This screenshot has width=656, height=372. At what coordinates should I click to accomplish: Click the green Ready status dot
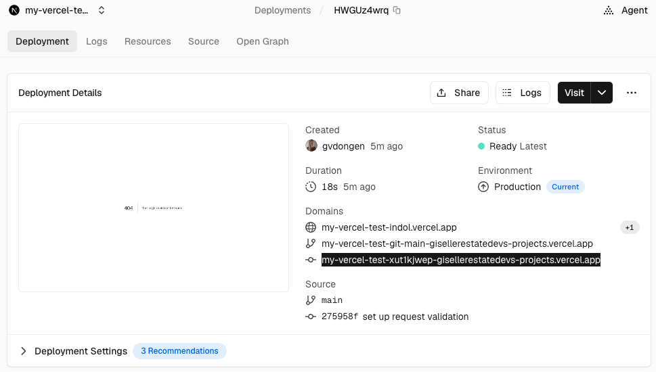click(481, 146)
